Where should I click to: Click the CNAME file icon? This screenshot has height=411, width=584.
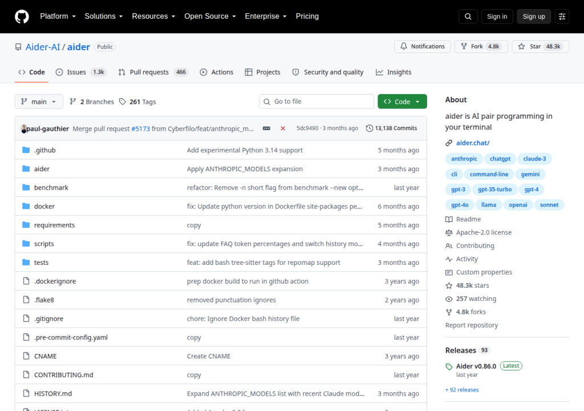(26, 356)
